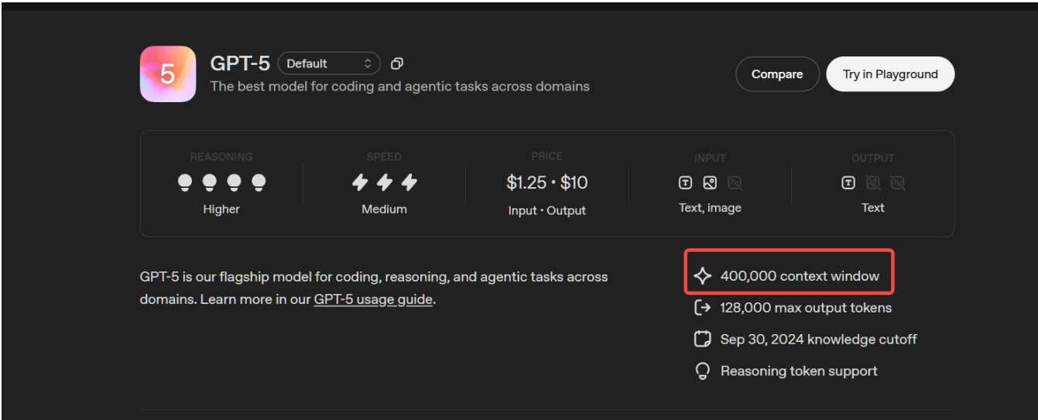Click the Text label under OUTPUT
This screenshot has height=420, width=1038.
pos(873,207)
